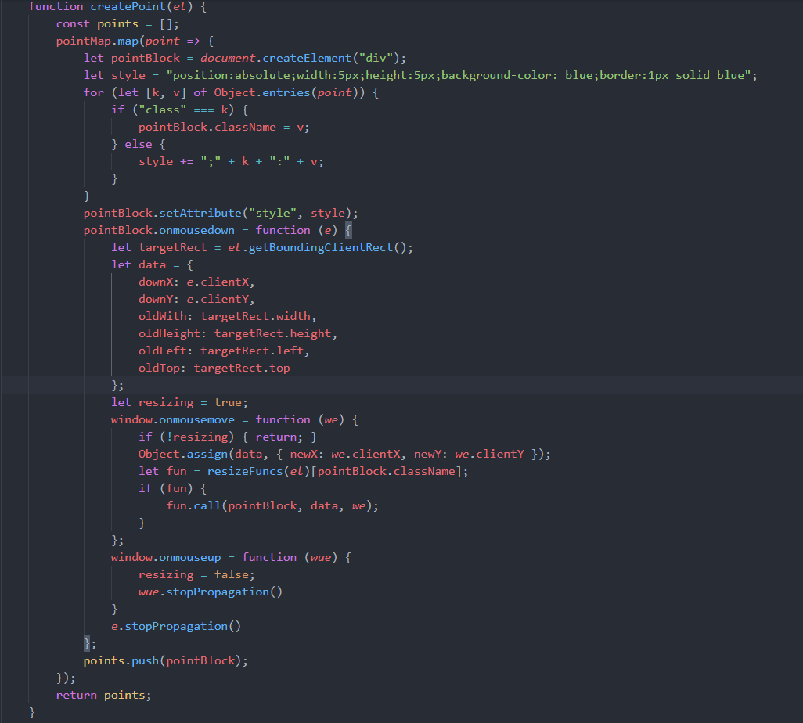The image size is (803, 723).
Task: Click the function name createPoint
Action: point(128,7)
